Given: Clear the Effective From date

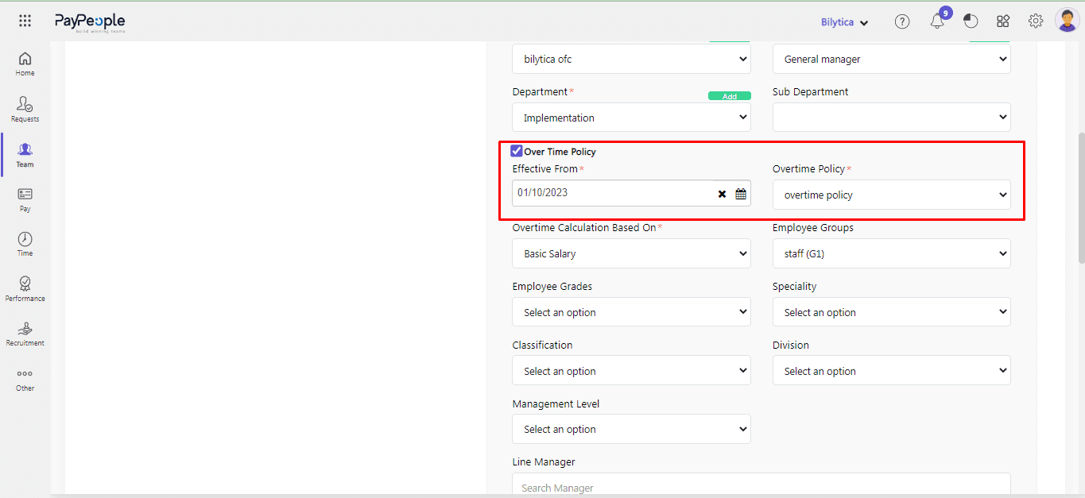Looking at the screenshot, I should tap(722, 194).
